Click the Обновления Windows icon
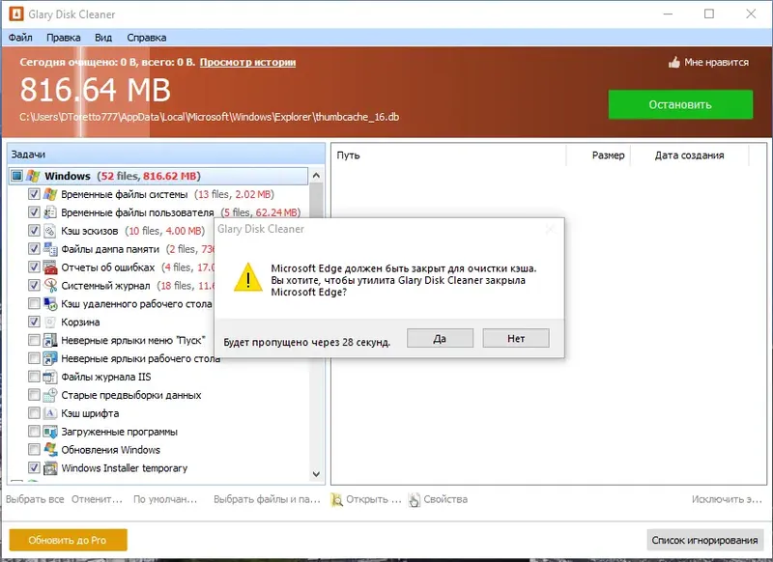Image resolution: width=773 pixels, height=562 pixels. click(50, 450)
